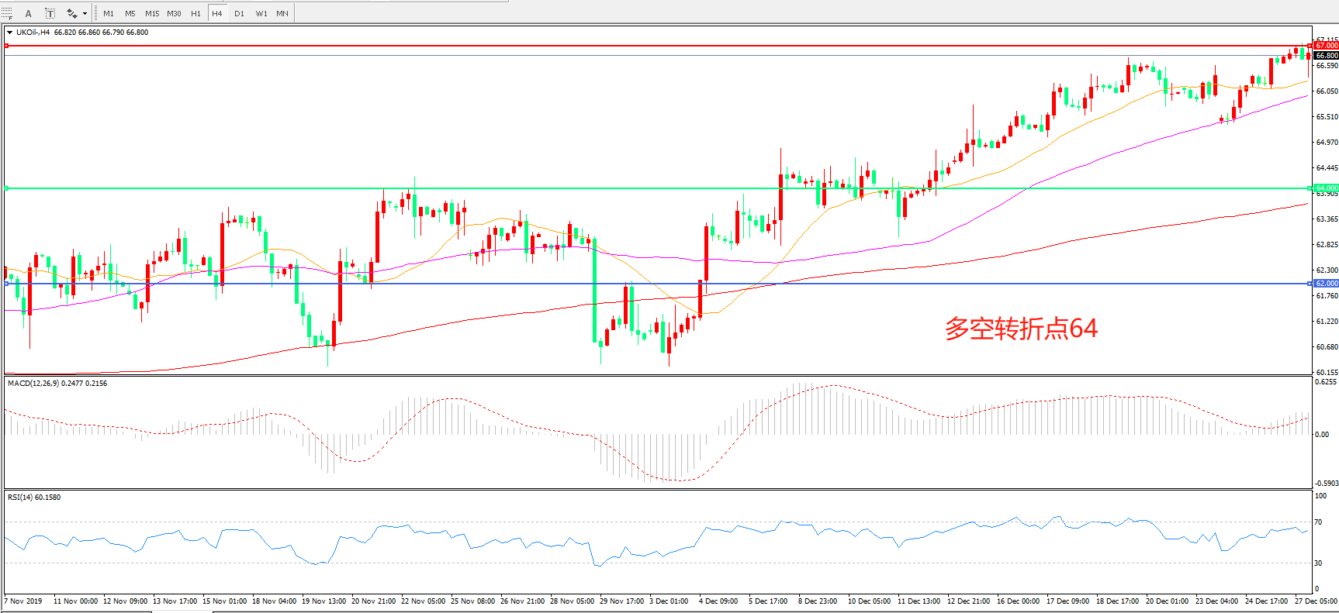The width and height of the screenshot is (1339, 613).
Task: Switch to MN monthly timeframe
Action: coord(282,13)
